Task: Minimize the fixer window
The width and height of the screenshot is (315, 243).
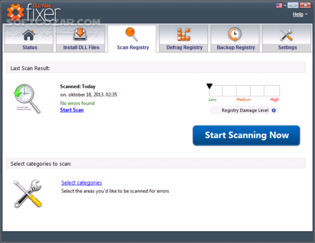Action: (x=293, y=5)
